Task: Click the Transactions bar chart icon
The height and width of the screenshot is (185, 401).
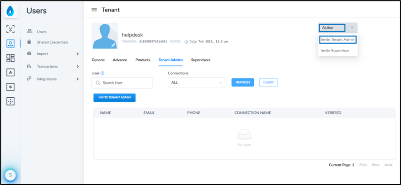Action: pyautogui.click(x=29, y=66)
